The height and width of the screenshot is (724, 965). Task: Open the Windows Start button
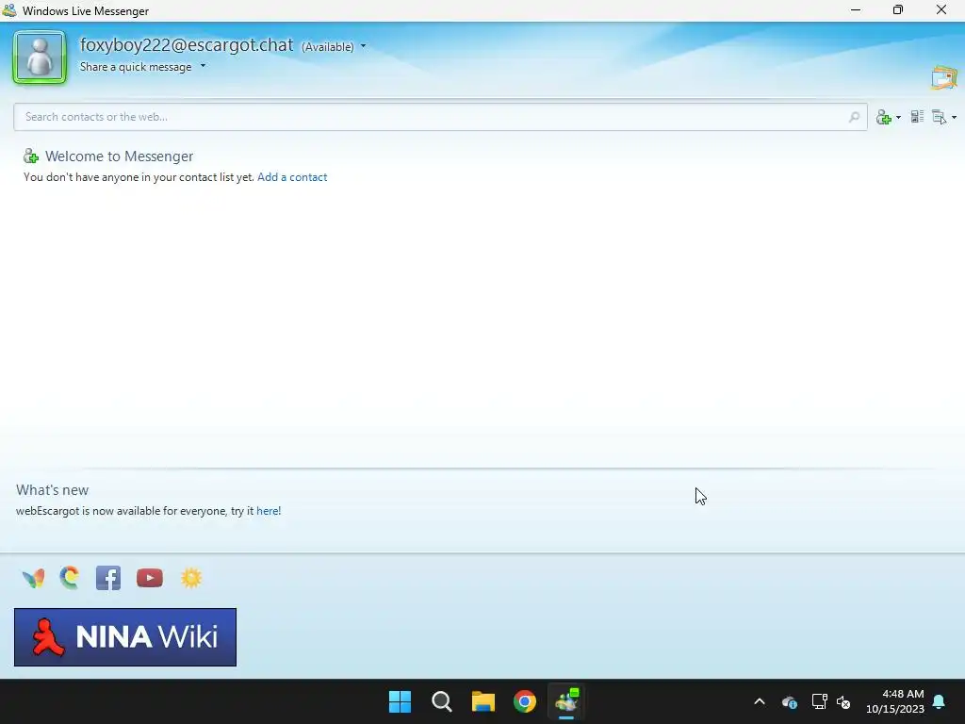[x=400, y=701]
